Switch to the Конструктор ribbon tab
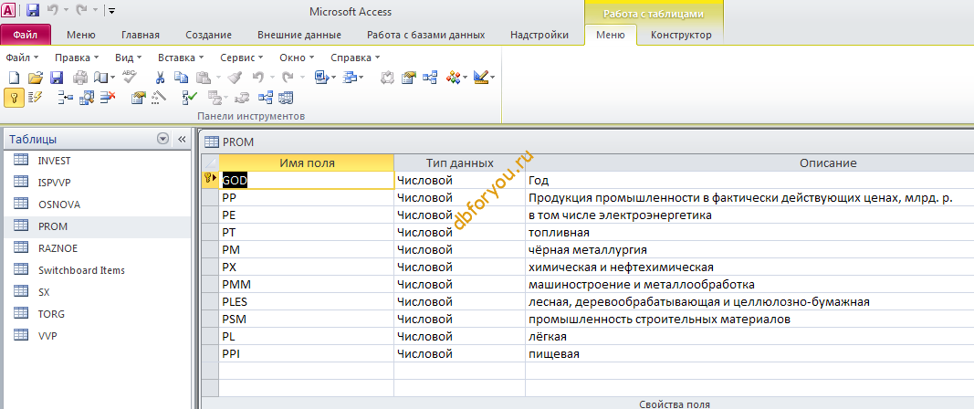 click(681, 35)
